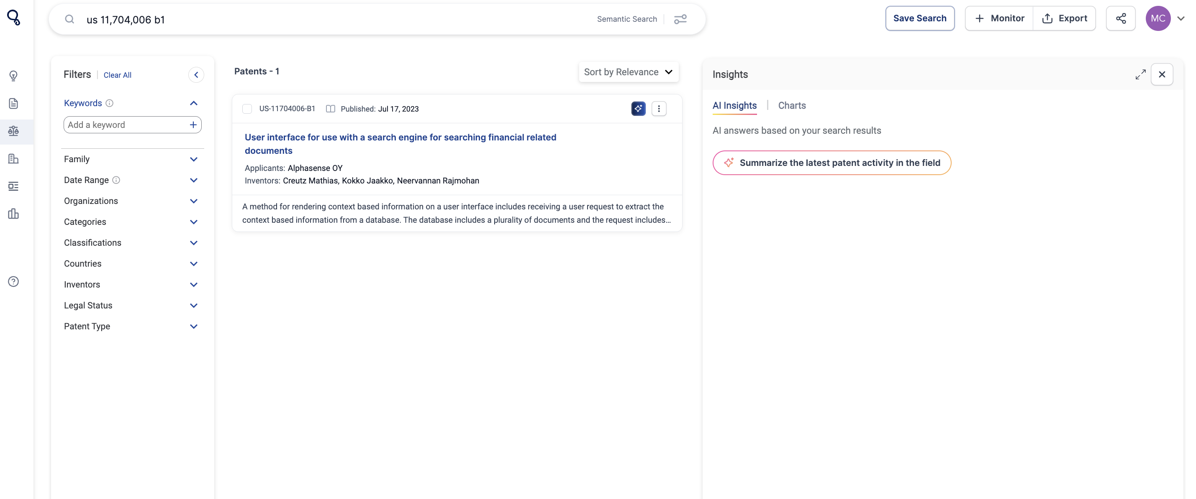Expand the Legal Status filter
1196x499 pixels.
tap(194, 305)
